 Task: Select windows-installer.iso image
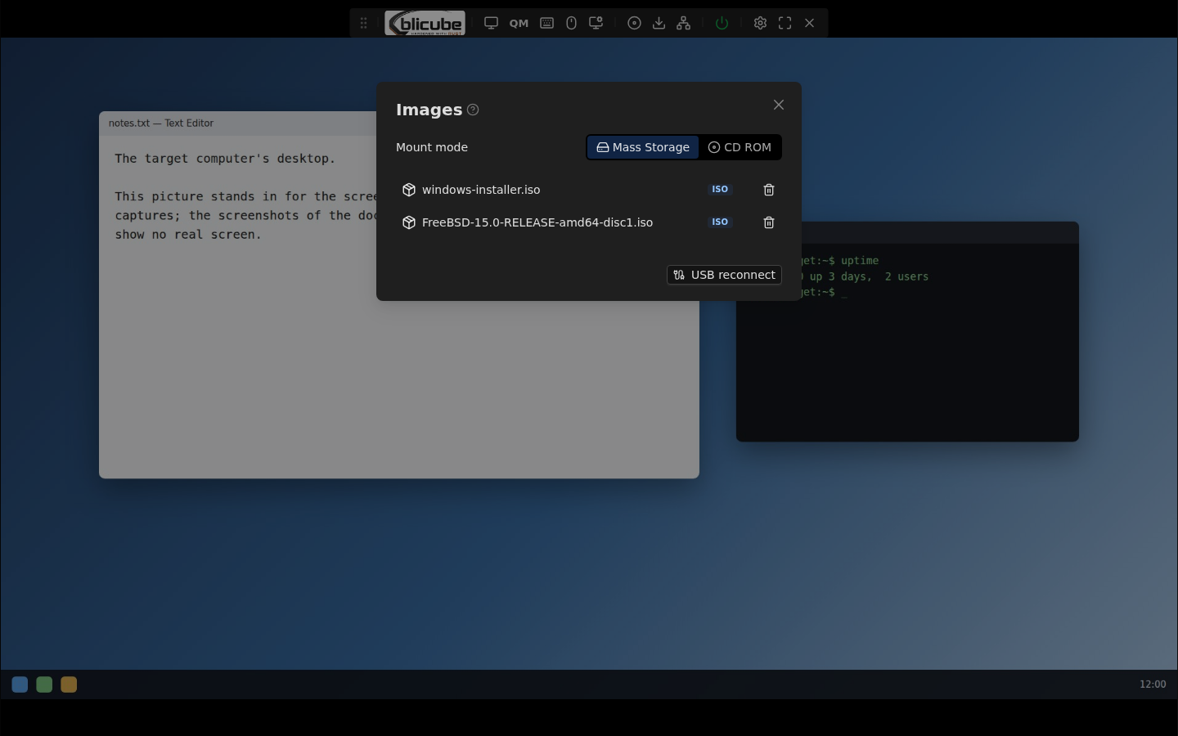[x=481, y=190]
